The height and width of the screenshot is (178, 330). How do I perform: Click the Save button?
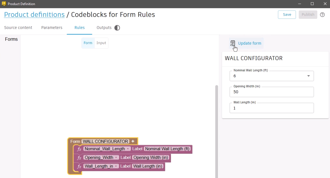coord(287,14)
